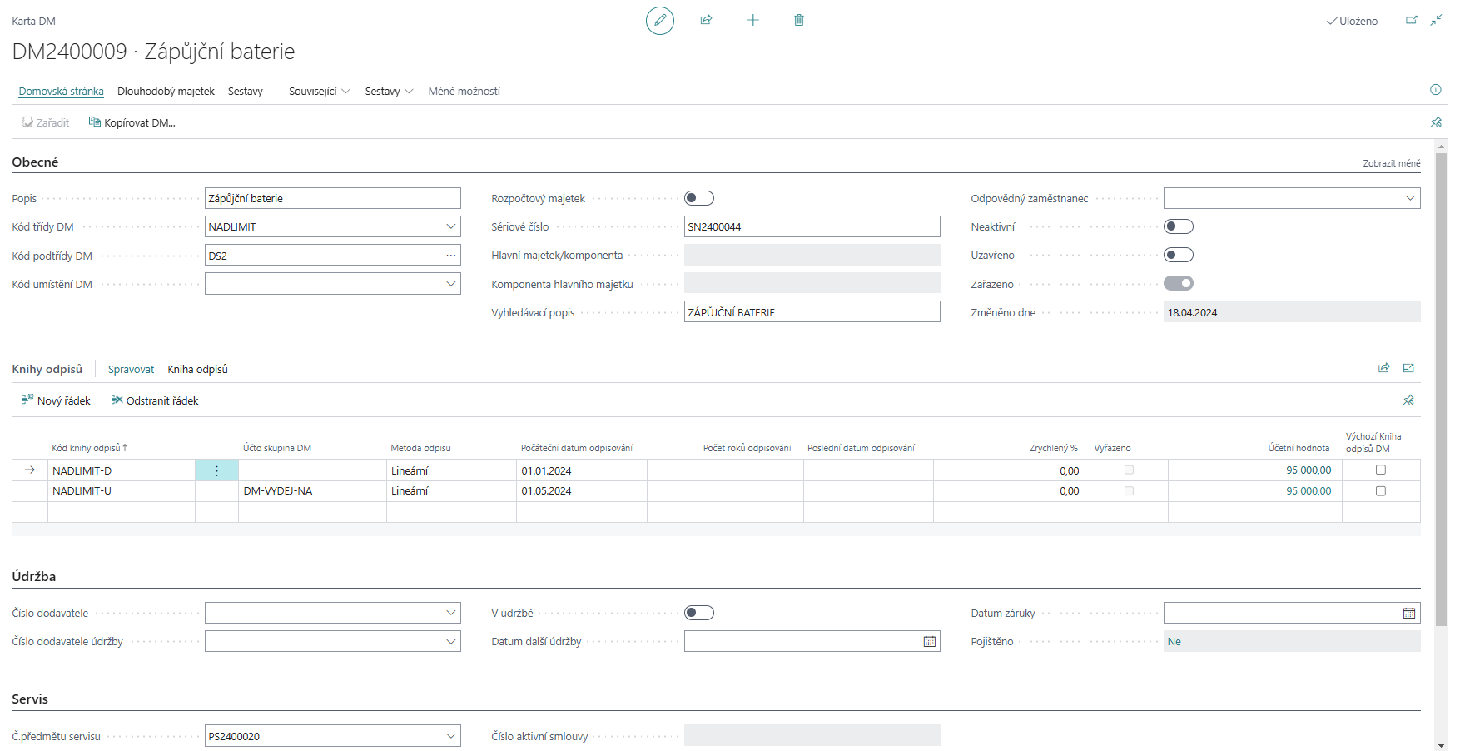
Task: Click the Údržba section heading
Action: 34,576
